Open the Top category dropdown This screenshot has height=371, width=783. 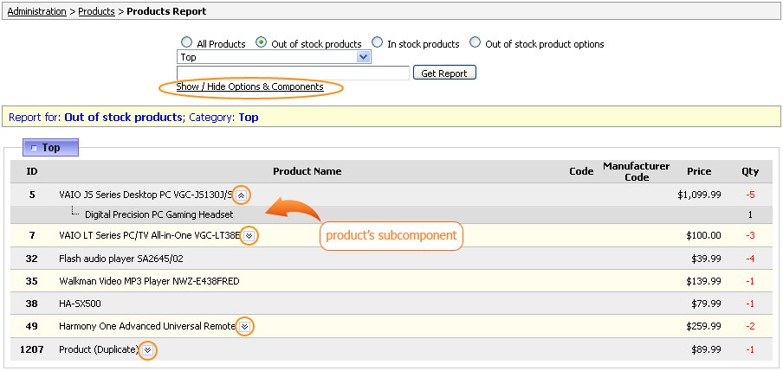click(x=274, y=57)
